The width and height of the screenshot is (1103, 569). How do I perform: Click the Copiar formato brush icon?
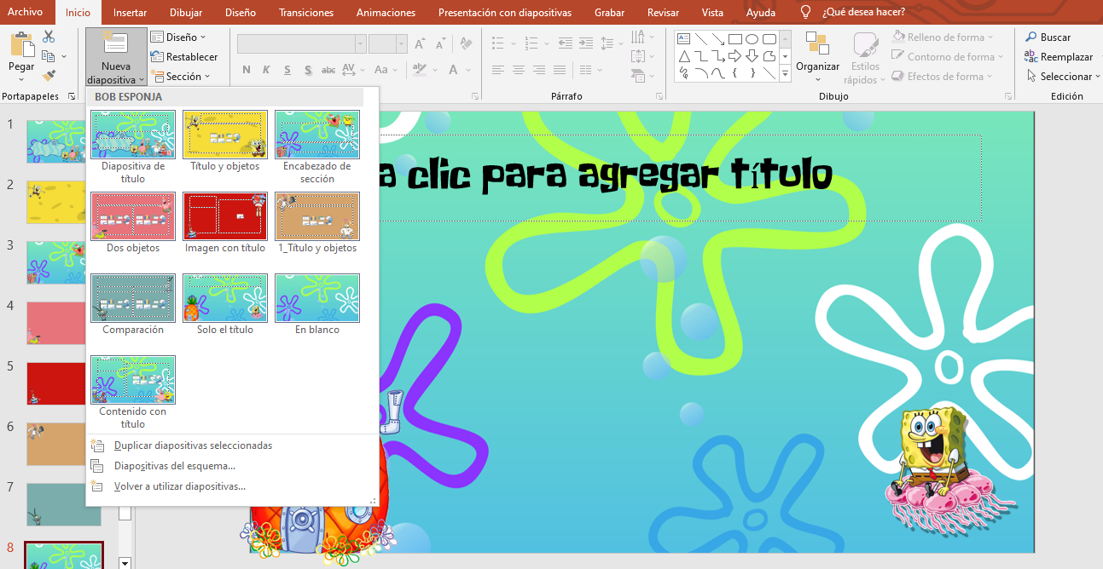(49, 74)
